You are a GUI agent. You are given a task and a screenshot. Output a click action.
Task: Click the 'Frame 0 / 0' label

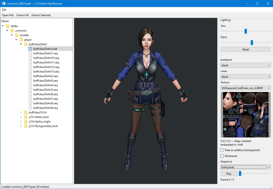[x=227, y=180]
